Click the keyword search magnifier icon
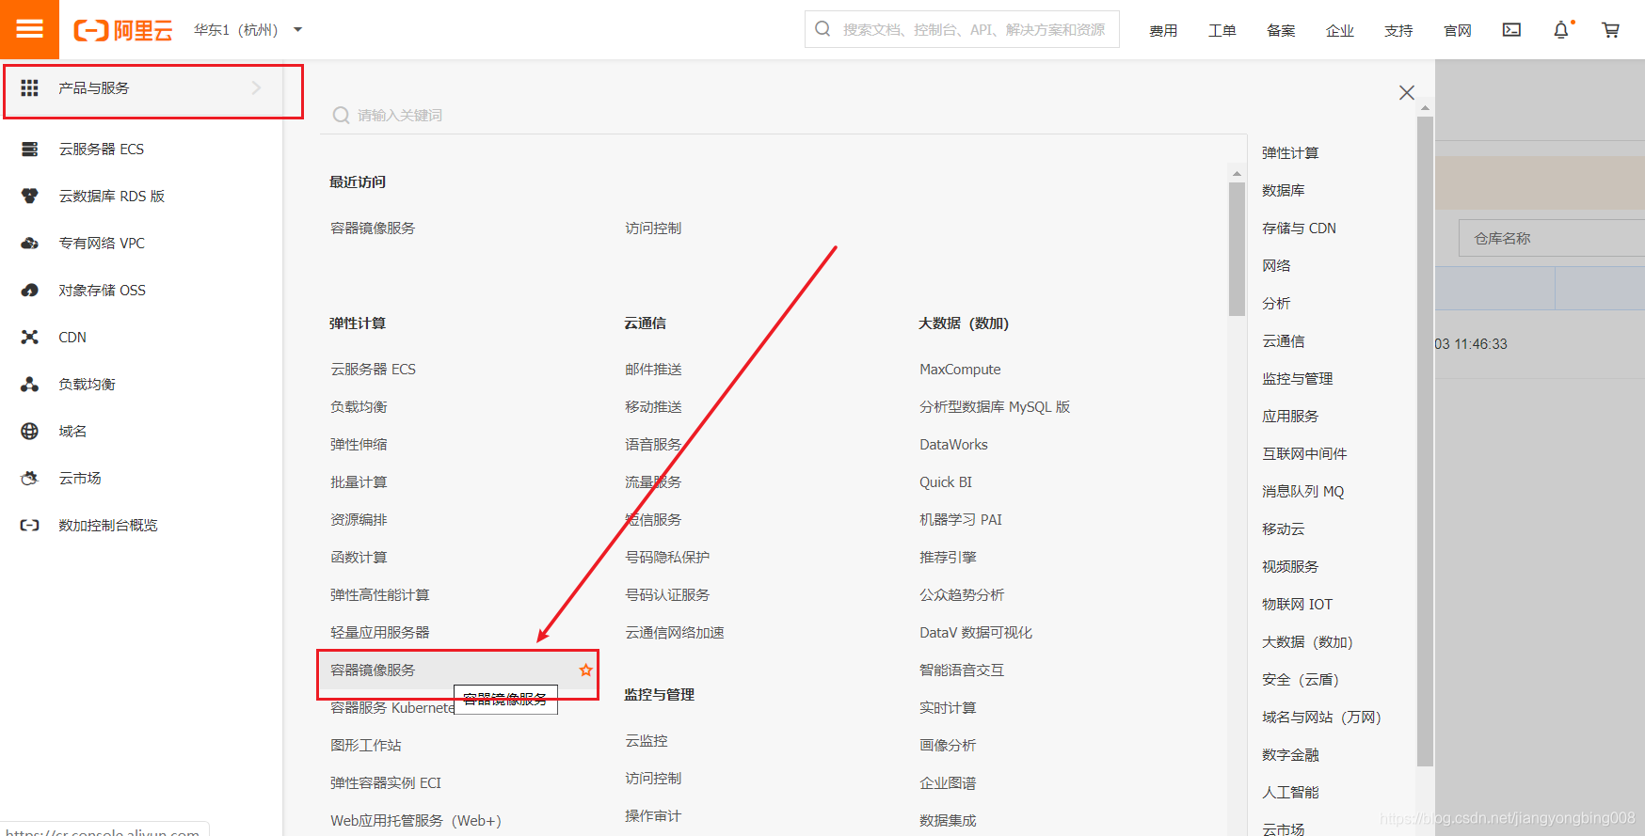The width and height of the screenshot is (1645, 836). (x=341, y=115)
